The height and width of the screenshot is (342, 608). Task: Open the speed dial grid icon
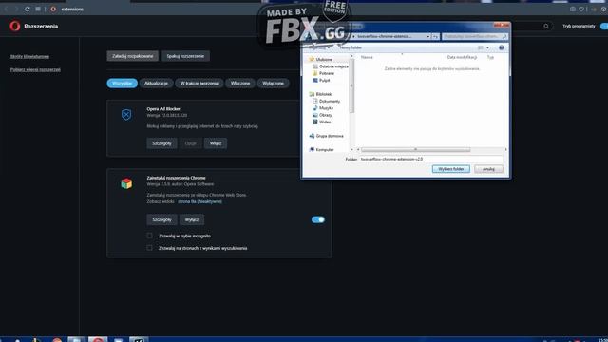coord(38,9)
